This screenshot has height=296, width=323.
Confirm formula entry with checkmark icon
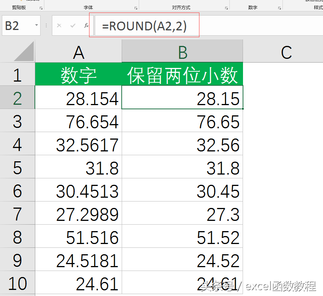[73, 25]
